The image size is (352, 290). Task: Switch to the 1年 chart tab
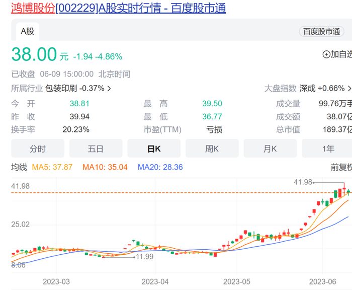pos(327,149)
